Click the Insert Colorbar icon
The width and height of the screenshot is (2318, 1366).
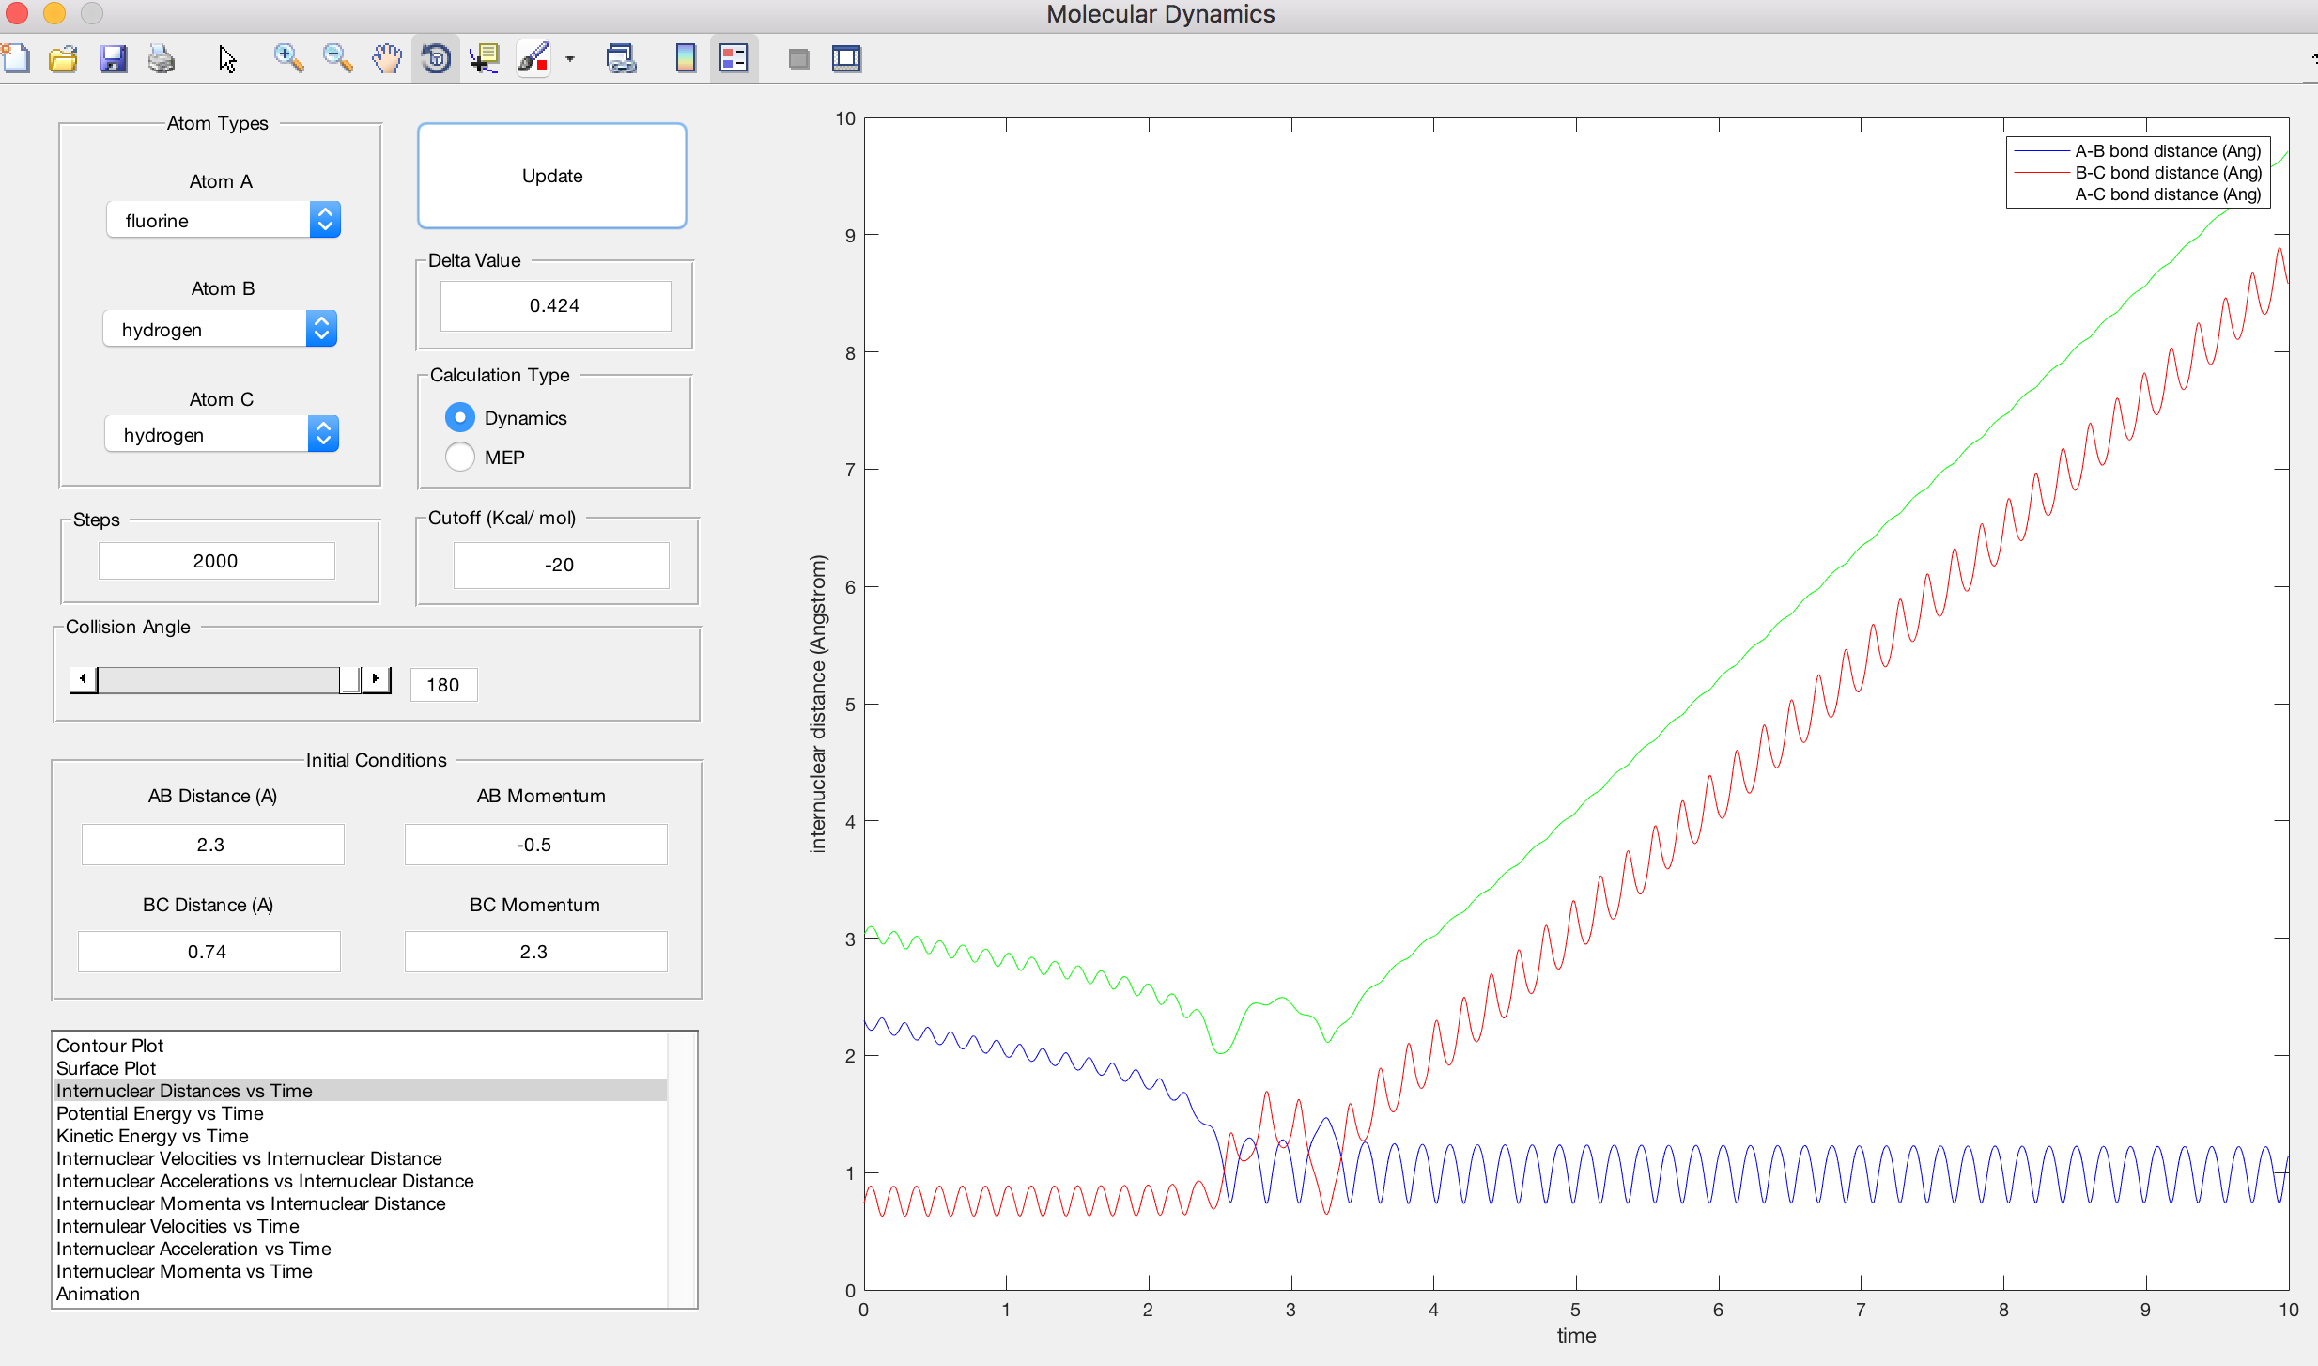click(x=686, y=58)
